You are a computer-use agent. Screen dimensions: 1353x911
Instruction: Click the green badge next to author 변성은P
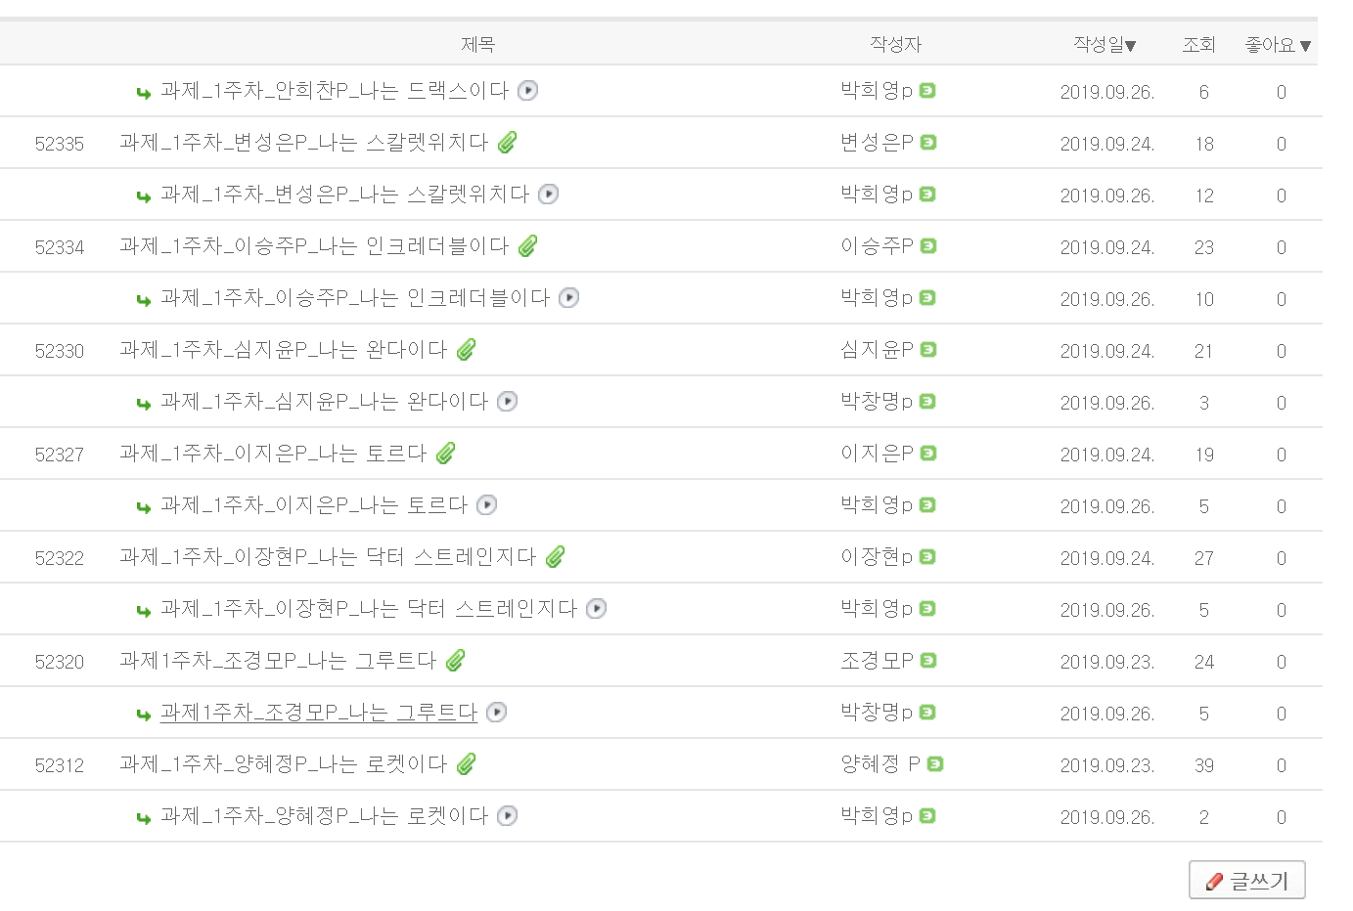928,143
